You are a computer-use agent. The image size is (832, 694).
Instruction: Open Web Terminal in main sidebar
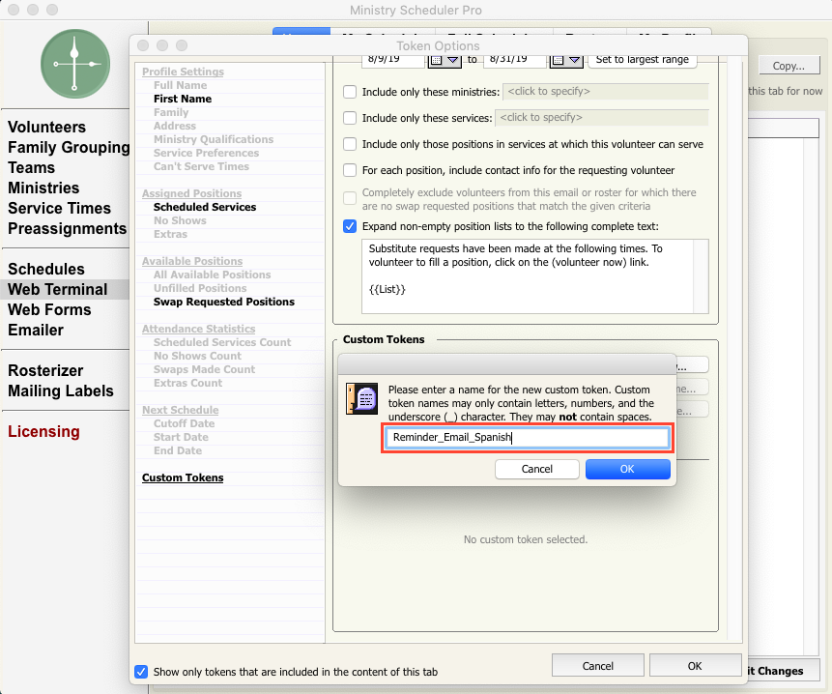click(x=57, y=289)
